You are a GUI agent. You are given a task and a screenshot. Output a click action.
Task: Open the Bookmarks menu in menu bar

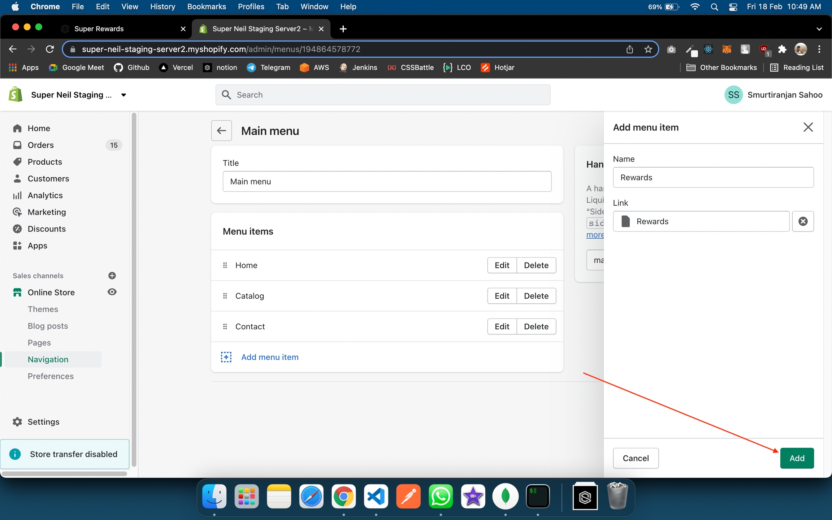point(206,6)
